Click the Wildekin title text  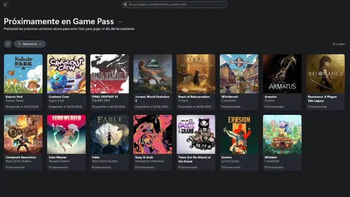tap(271, 157)
